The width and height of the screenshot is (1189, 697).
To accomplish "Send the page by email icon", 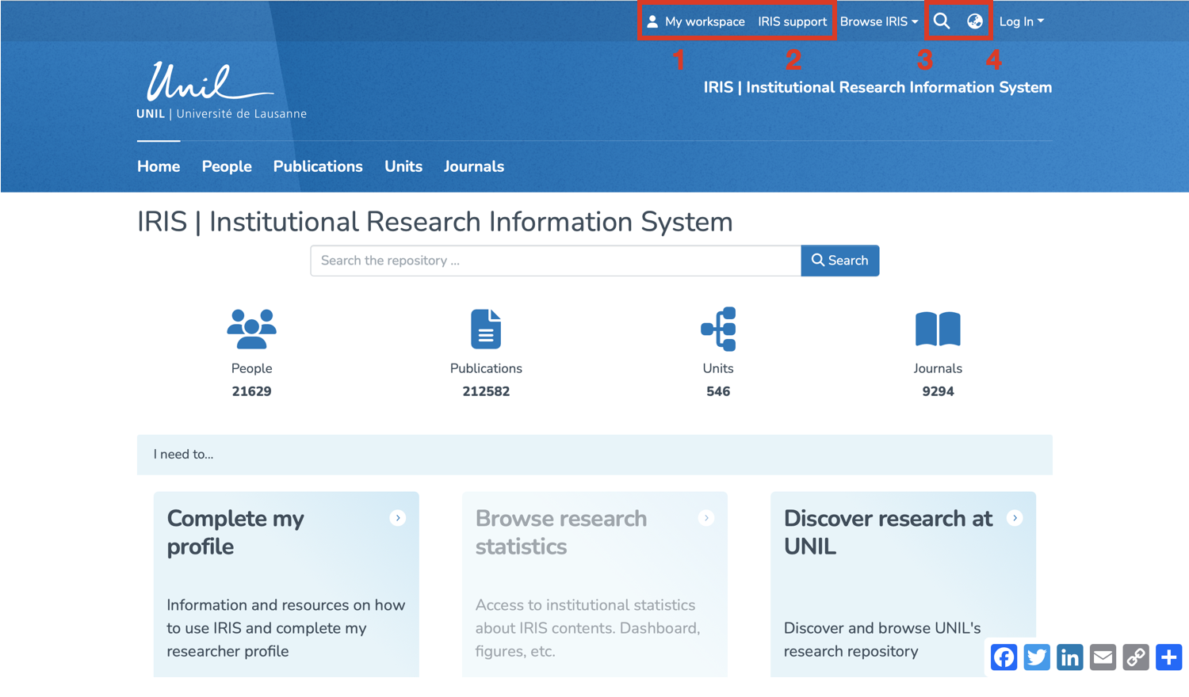I will pos(1103,657).
